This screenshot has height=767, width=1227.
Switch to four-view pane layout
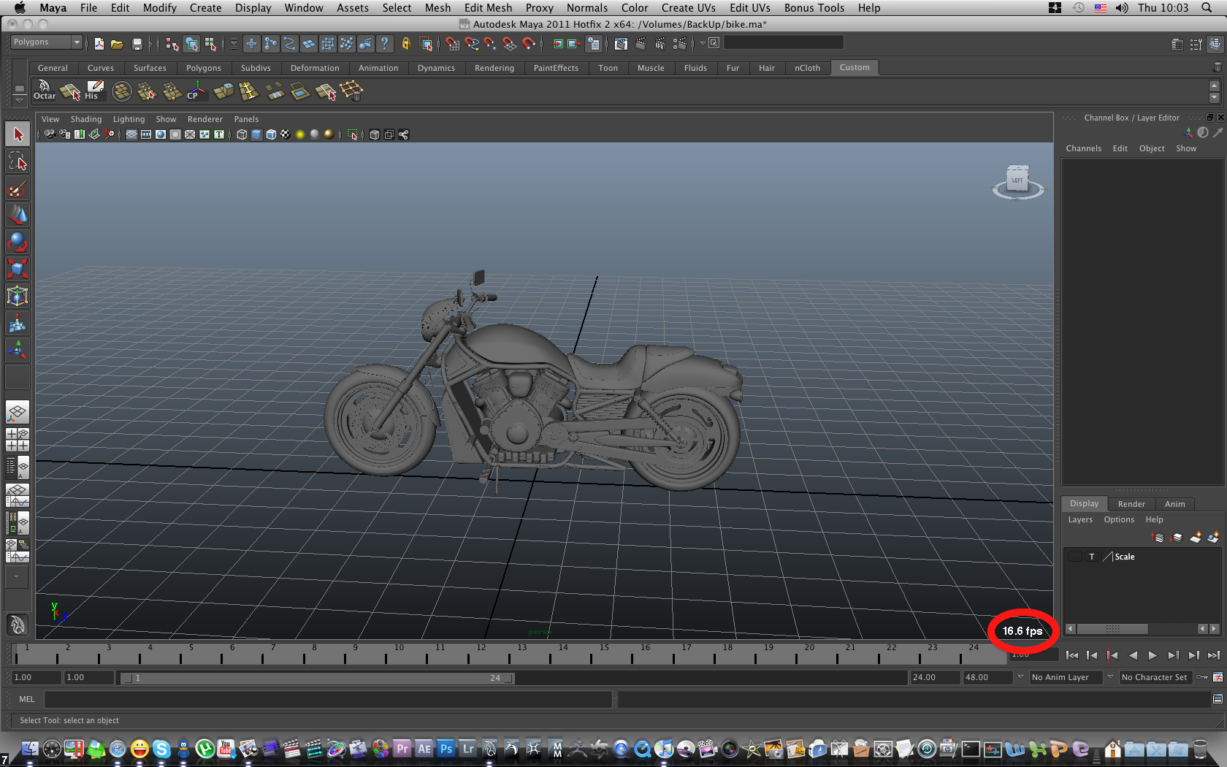[18, 439]
